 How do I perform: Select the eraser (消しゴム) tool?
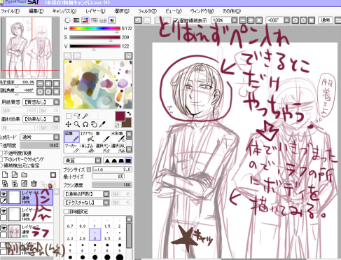click(x=87, y=148)
